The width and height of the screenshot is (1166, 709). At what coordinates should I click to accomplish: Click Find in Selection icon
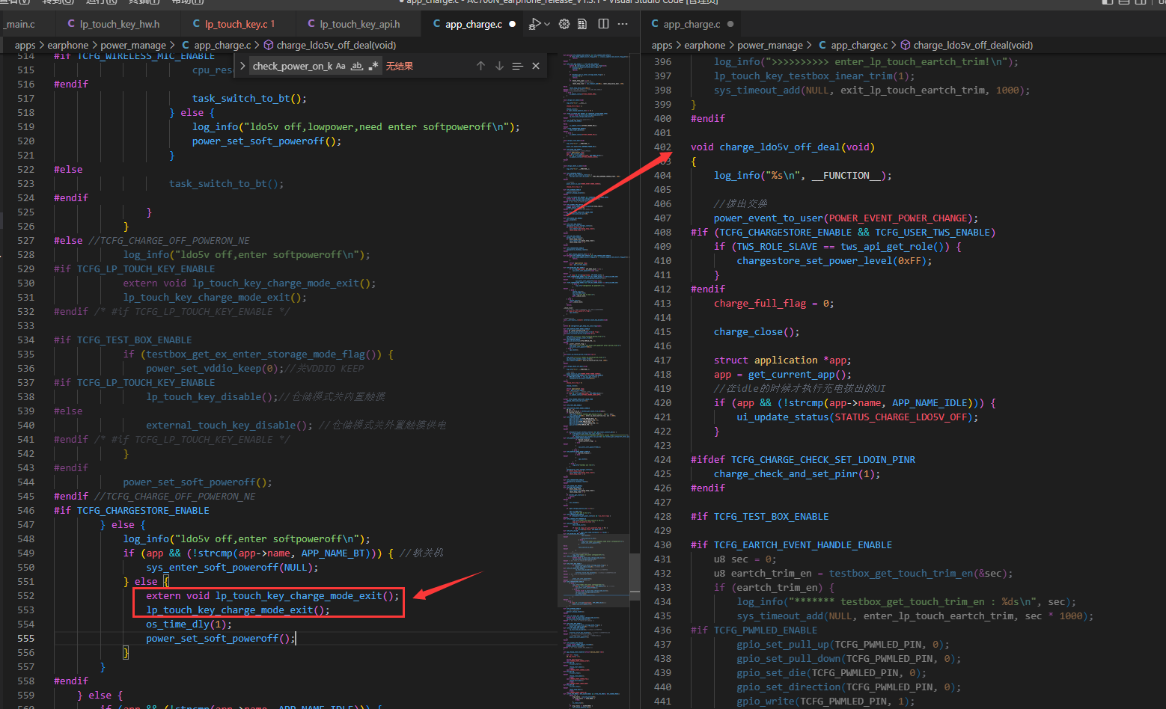(517, 66)
